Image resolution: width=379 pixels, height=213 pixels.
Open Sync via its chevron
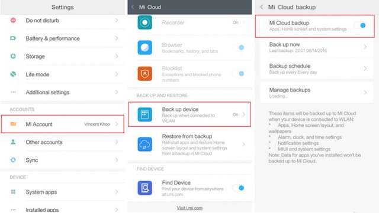click(117, 160)
